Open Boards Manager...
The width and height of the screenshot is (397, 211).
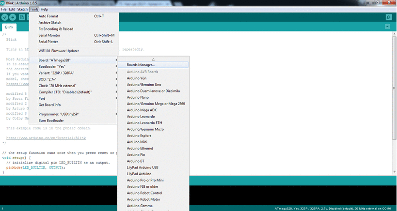tap(153, 65)
